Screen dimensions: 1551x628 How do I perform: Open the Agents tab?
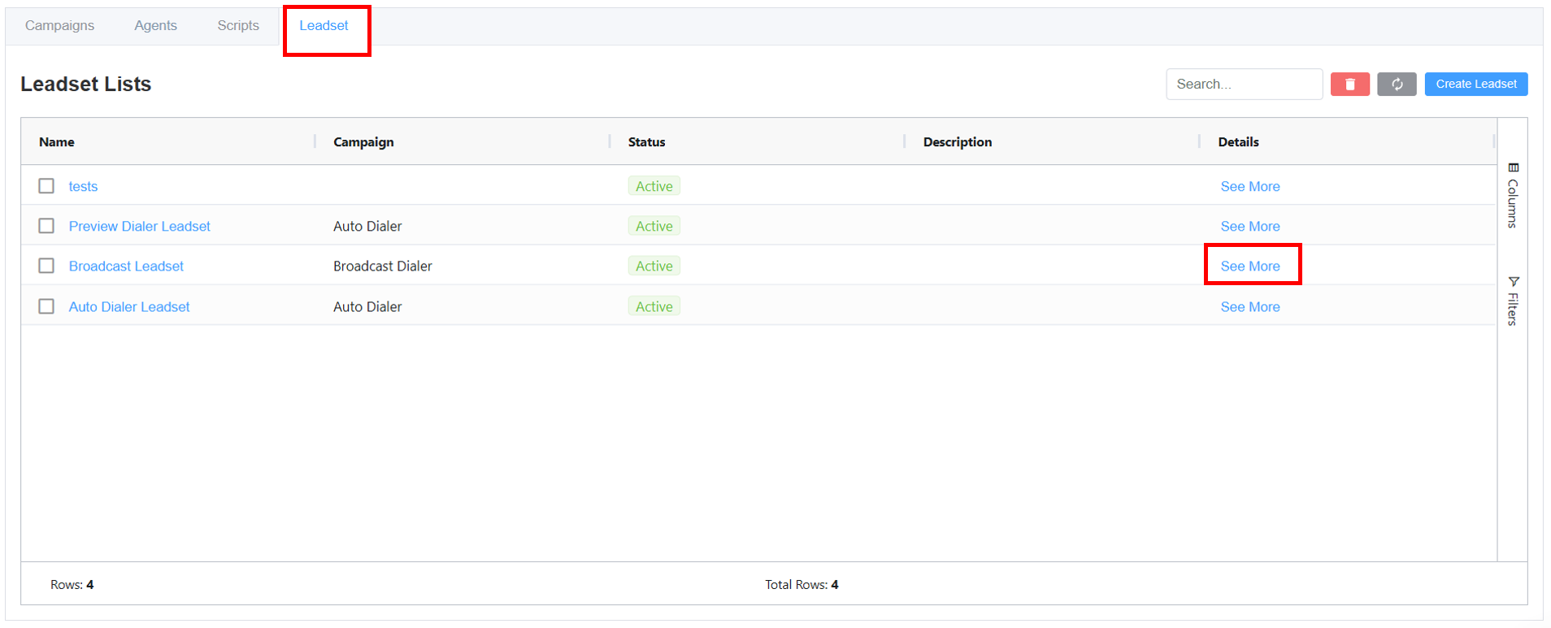coord(155,26)
